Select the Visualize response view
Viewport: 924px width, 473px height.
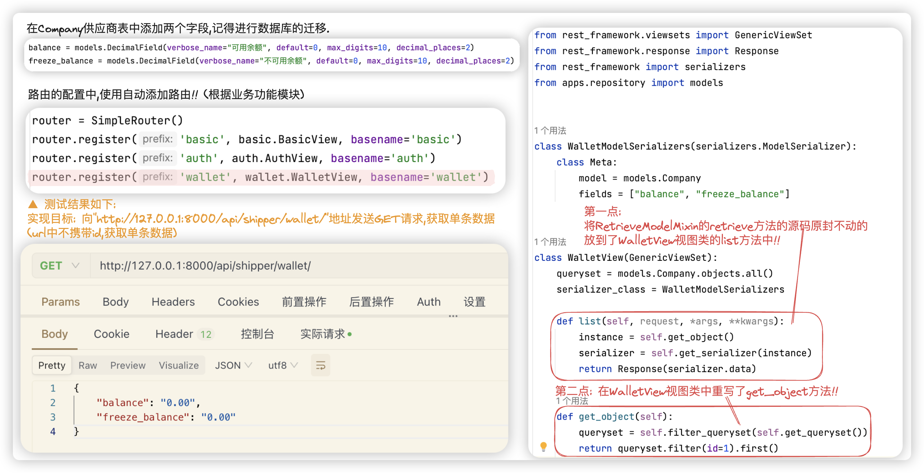(179, 365)
